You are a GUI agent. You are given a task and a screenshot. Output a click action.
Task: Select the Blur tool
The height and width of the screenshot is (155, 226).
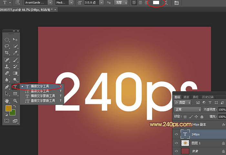point(7,80)
